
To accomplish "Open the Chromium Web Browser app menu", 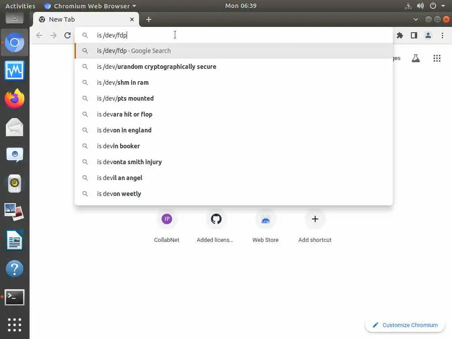I will tap(90, 6).
